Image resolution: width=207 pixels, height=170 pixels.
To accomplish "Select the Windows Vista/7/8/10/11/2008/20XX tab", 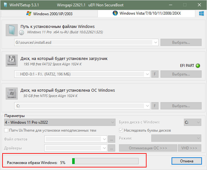I will point(147,13).
